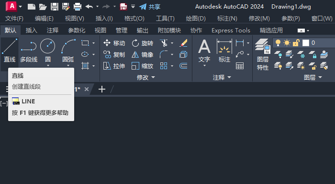Click the DWF export icon
The image size is (335, 184).
point(123,7)
